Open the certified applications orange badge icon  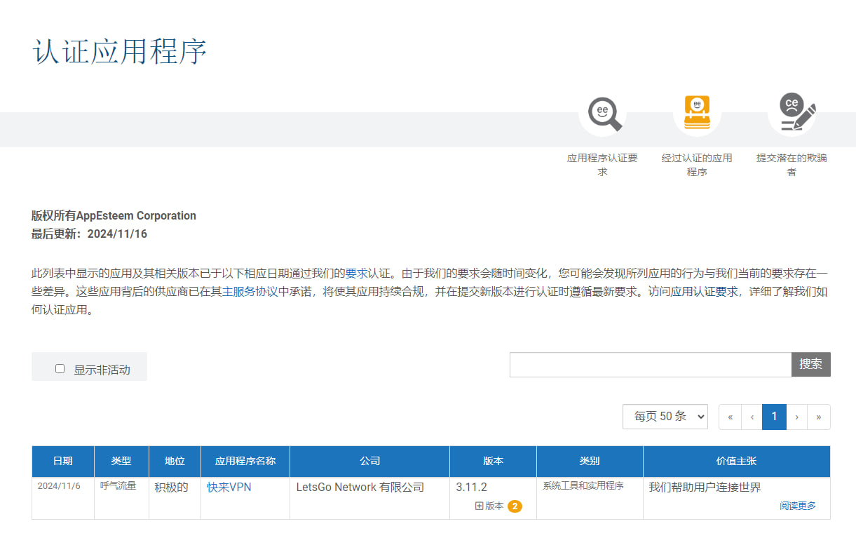[x=697, y=113]
